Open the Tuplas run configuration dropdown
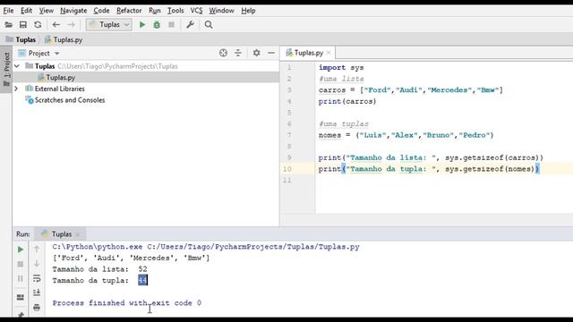The image size is (573, 322). (109, 25)
